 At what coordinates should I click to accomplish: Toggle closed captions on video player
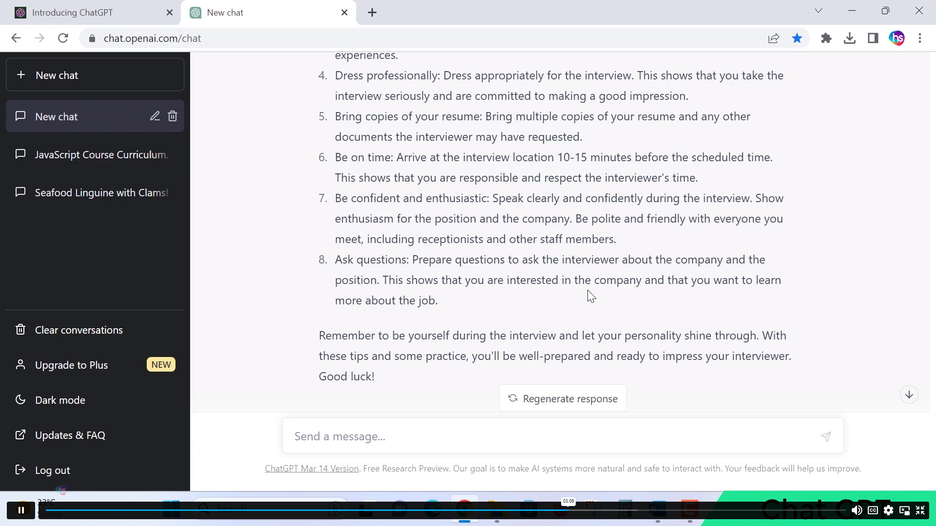pyautogui.click(x=873, y=510)
